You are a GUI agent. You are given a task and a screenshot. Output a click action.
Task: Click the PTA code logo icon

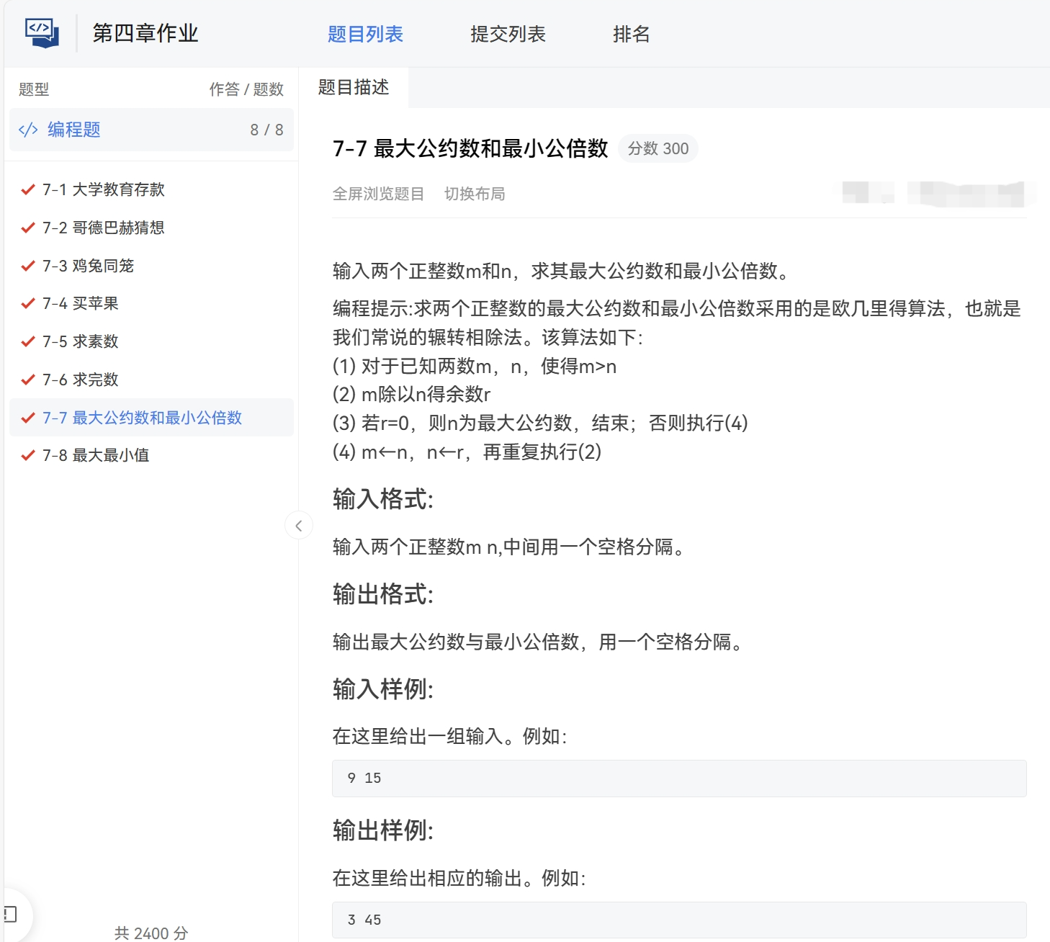click(42, 33)
